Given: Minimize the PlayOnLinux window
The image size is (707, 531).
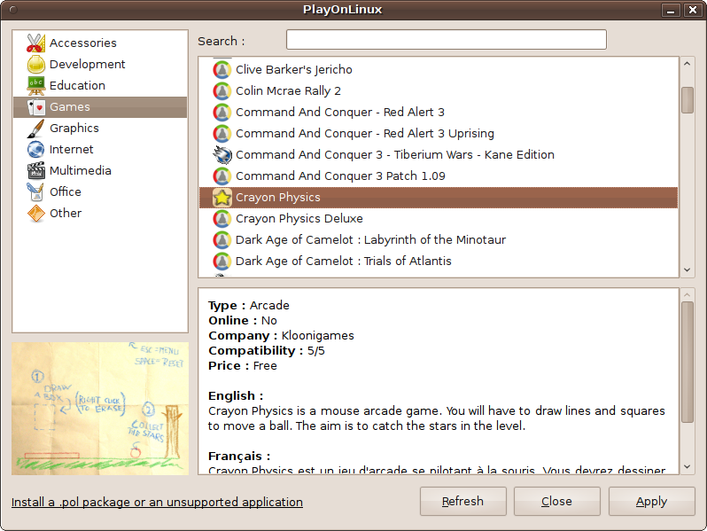Looking at the screenshot, I should point(671,10).
